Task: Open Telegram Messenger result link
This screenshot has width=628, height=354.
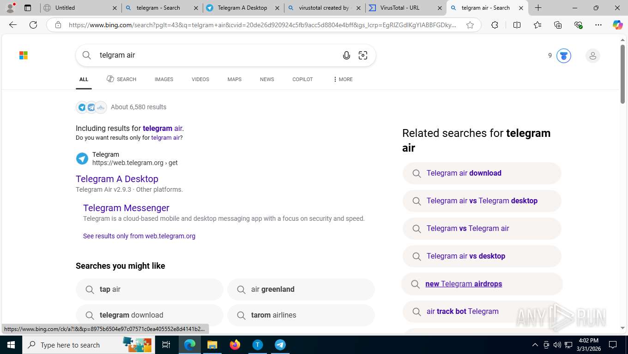Action: pyautogui.click(x=126, y=208)
